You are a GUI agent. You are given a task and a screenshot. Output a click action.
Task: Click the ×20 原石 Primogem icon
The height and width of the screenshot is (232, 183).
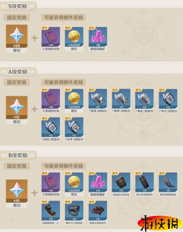coord(17,36)
